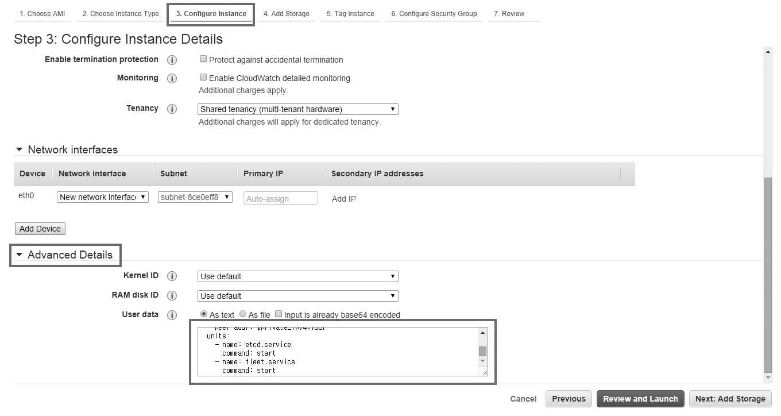Click the Review and Launch button

pyautogui.click(x=640, y=399)
